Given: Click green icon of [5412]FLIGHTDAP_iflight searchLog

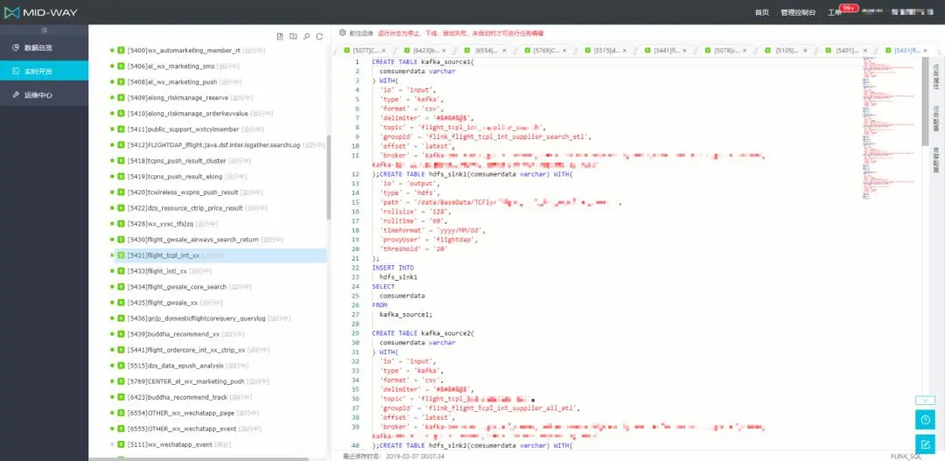Looking at the screenshot, I should pos(121,145).
